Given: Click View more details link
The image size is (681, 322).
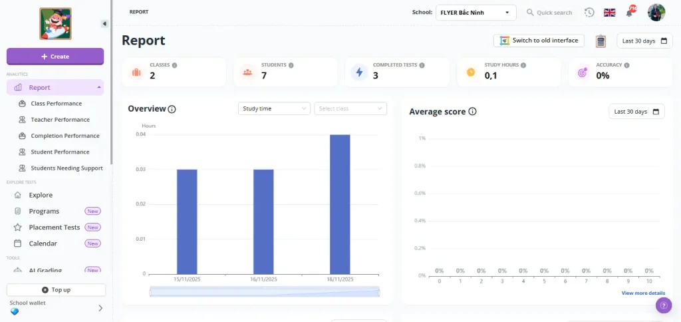Looking at the screenshot, I should click(x=643, y=293).
